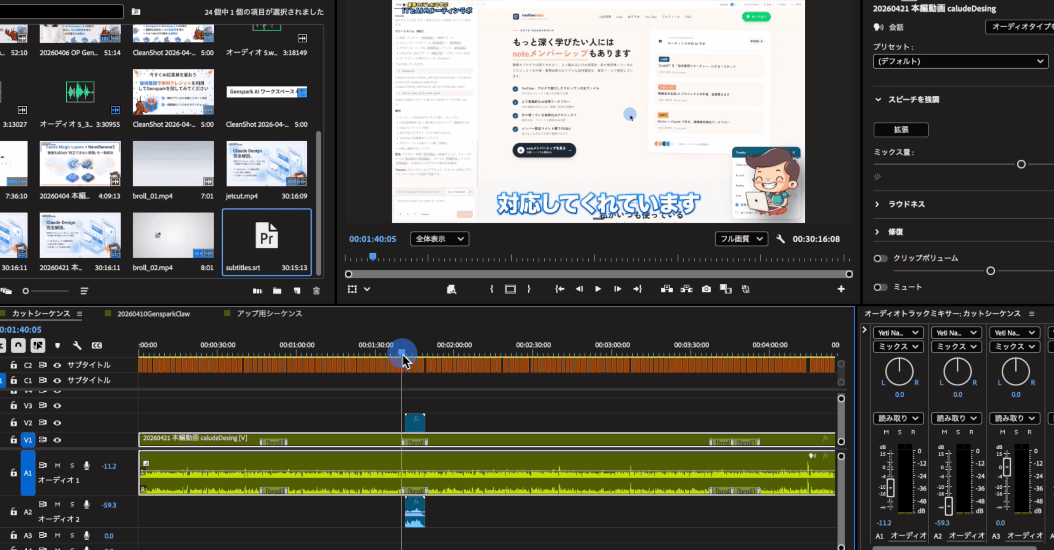The image size is (1054, 550).
Task: Switch to the アップ用シーケンス tab
Action: pyautogui.click(x=269, y=313)
